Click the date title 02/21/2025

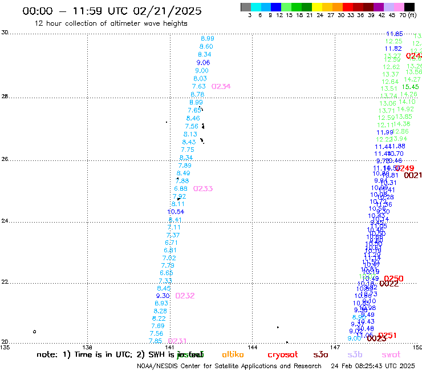167,11
